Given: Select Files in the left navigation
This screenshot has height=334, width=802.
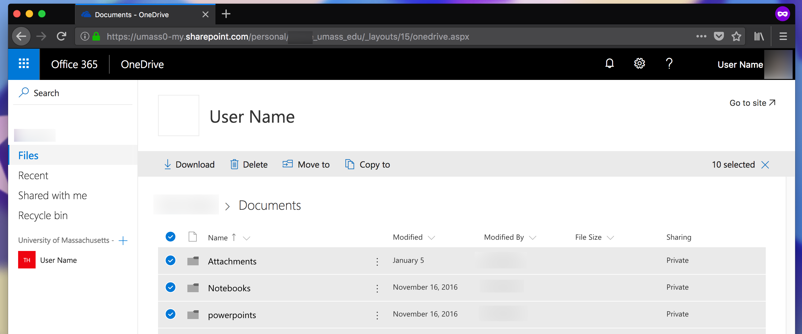Looking at the screenshot, I should [73, 155].
